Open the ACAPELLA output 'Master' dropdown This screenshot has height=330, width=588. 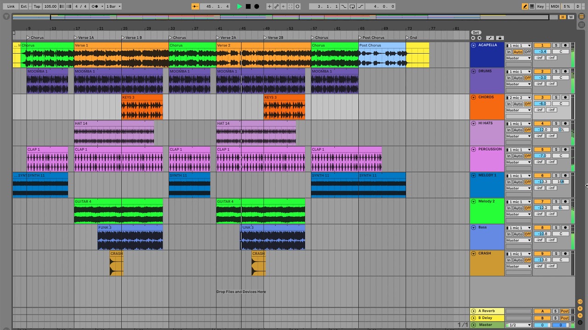tap(519, 58)
